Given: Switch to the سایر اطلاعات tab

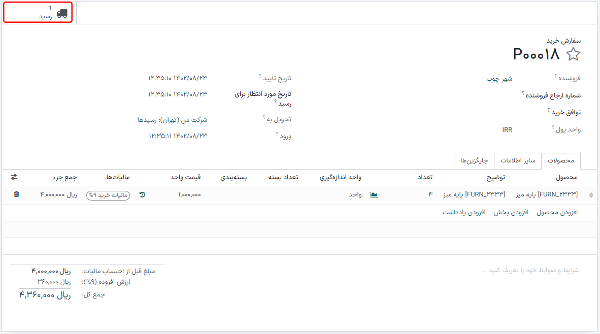Looking at the screenshot, I should click(518, 161).
